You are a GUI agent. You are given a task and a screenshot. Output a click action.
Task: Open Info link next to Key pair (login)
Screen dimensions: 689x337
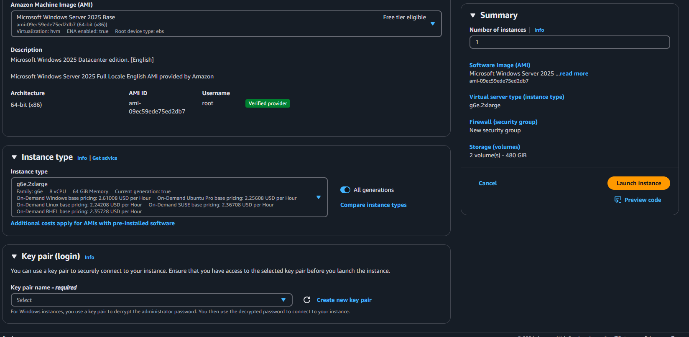coord(89,257)
